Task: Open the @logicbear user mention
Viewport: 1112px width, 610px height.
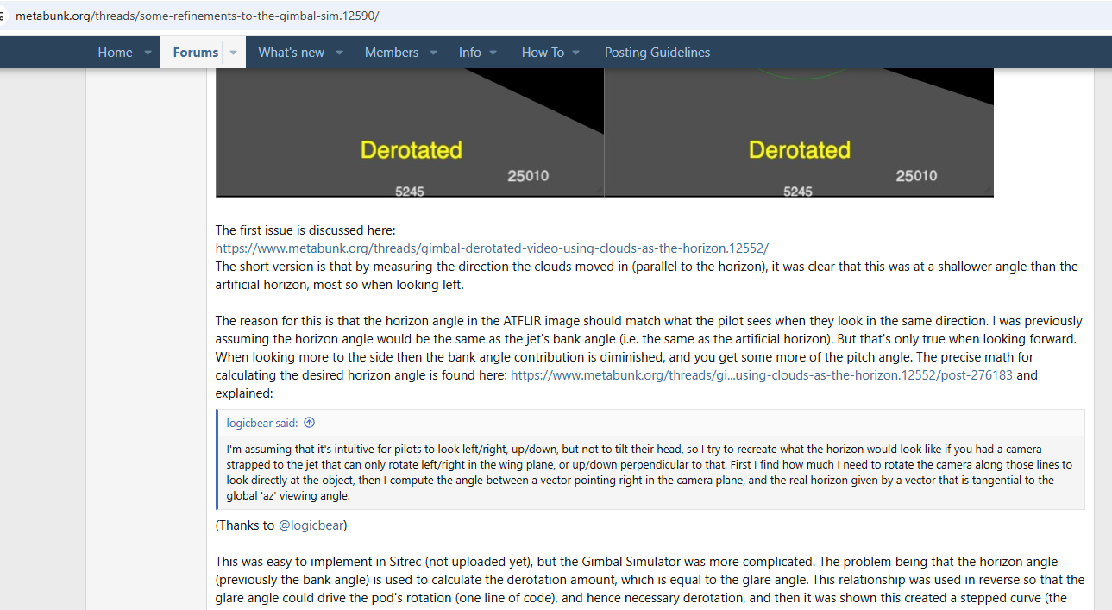Action: (x=311, y=525)
